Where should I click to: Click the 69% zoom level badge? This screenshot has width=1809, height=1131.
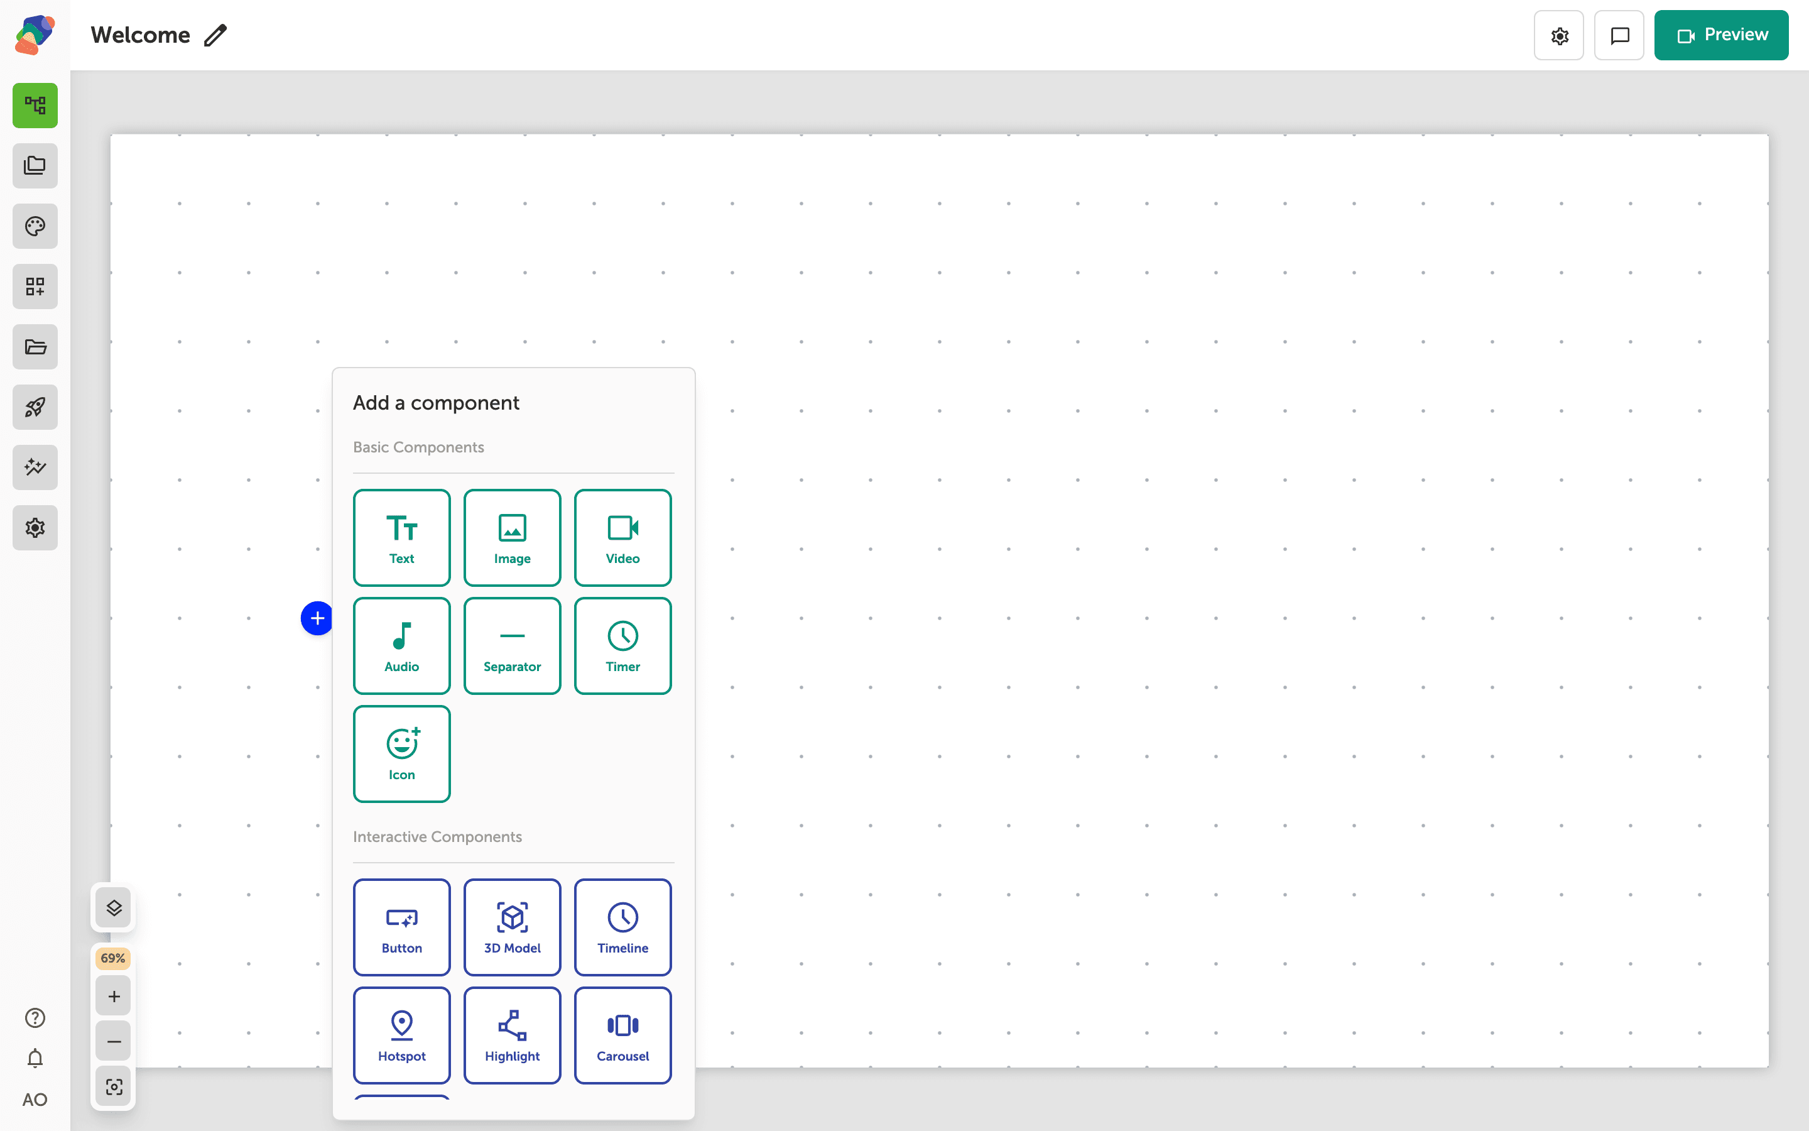[x=113, y=958]
